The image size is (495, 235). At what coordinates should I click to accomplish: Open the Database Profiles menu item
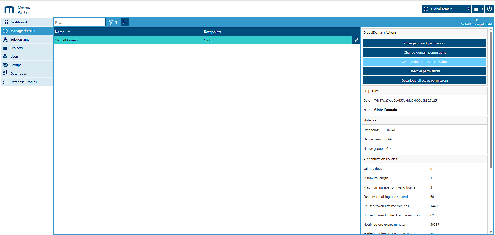tap(27, 82)
